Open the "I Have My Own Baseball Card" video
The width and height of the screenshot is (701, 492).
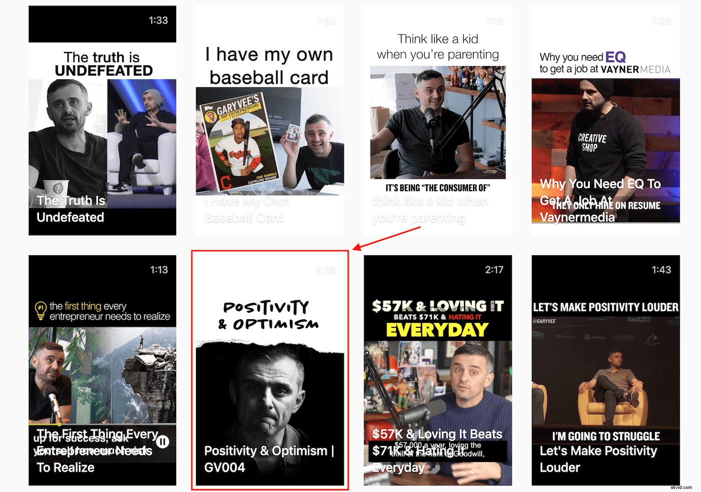(269, 120)
